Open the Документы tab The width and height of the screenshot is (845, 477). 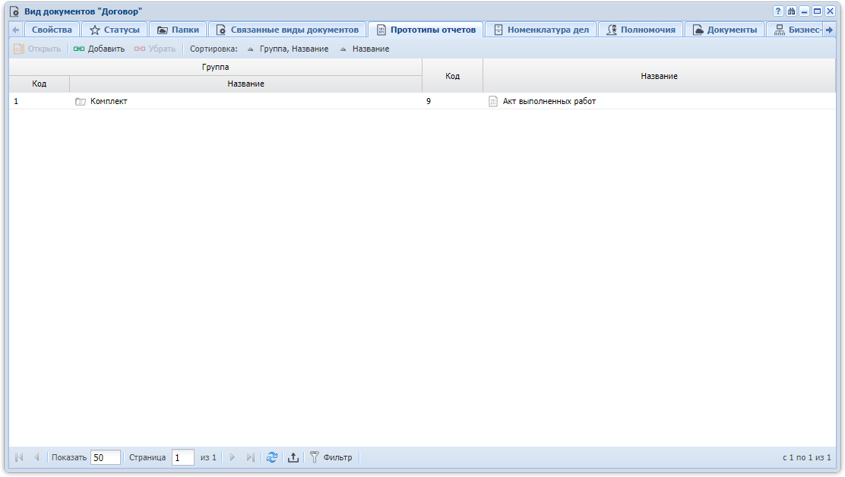[725, 30]
